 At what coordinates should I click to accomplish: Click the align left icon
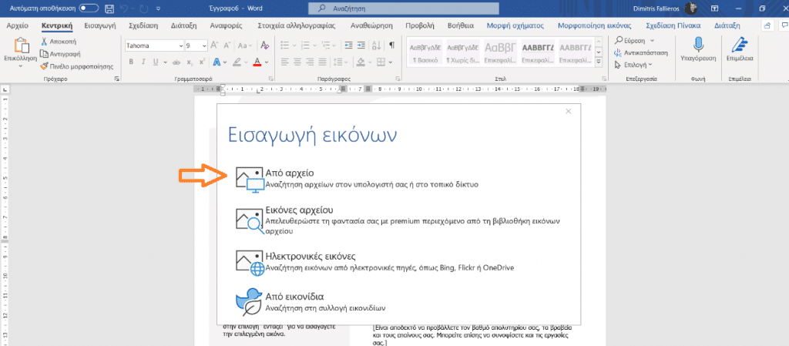pos(284,62)
